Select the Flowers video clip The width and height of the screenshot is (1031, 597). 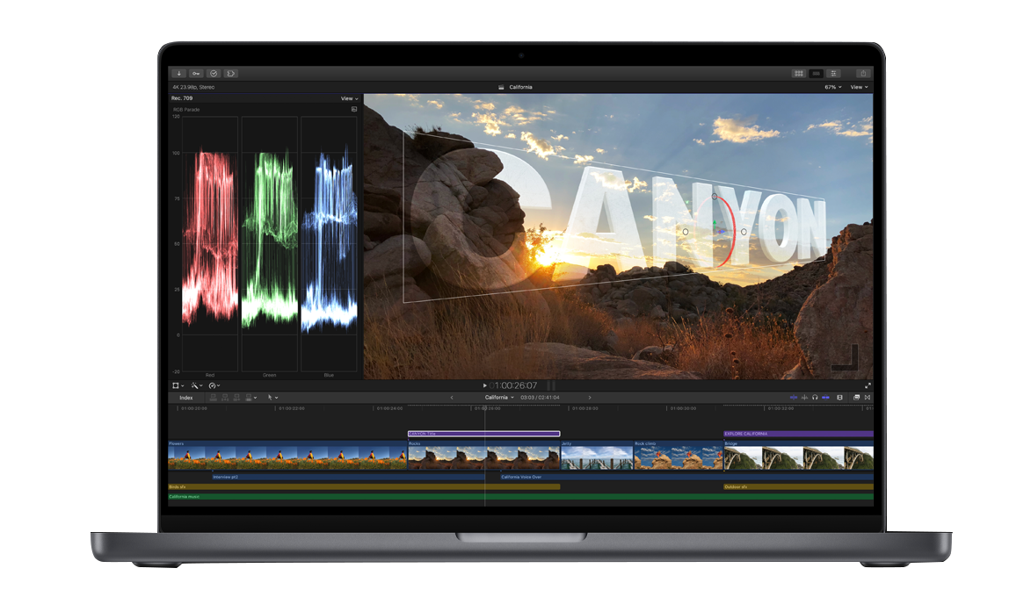tap(287, 455)
